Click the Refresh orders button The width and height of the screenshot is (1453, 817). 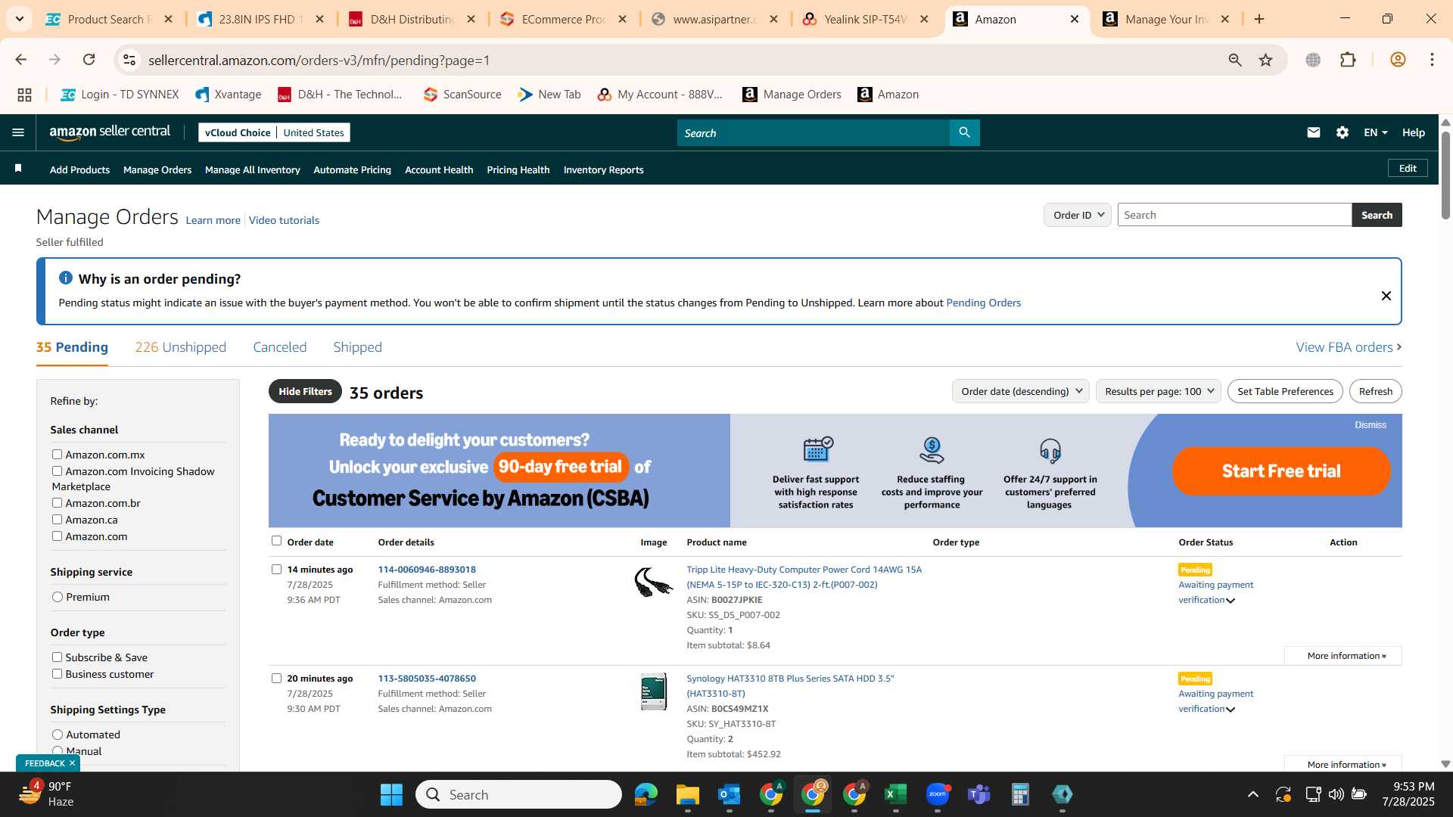tap(1375, 391)
